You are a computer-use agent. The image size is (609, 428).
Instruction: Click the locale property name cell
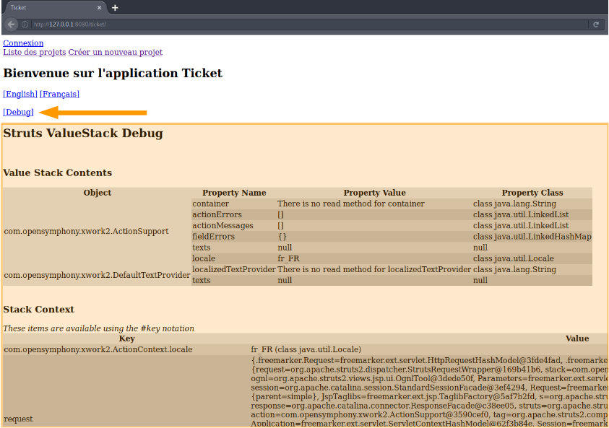[x=234, y=258]
